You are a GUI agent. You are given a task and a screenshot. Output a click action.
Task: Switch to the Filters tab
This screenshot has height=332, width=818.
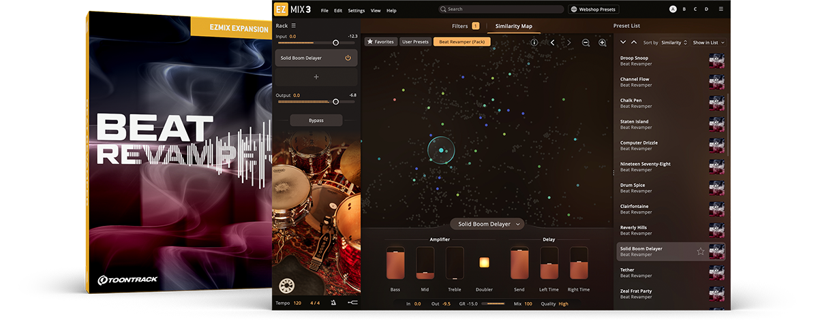pyautogui.click(x=466, y=26)
